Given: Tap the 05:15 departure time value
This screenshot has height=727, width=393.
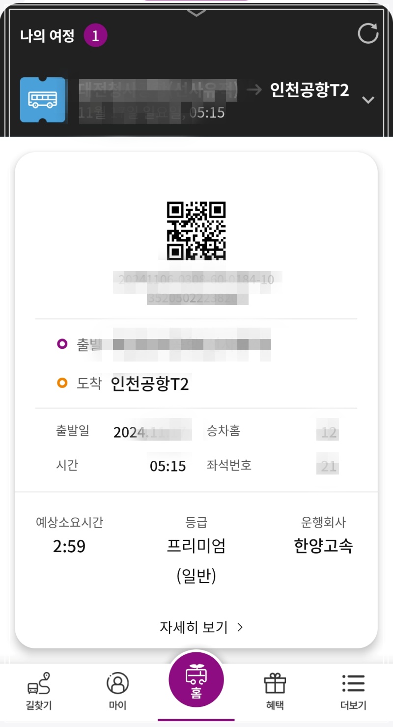Looking at the screenshot, I should 168,466.
